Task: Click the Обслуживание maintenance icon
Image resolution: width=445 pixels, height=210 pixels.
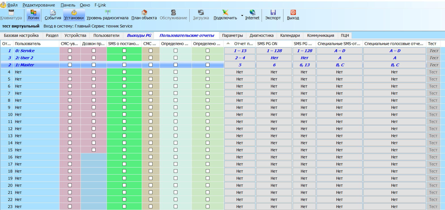Action: click(173, 15)
